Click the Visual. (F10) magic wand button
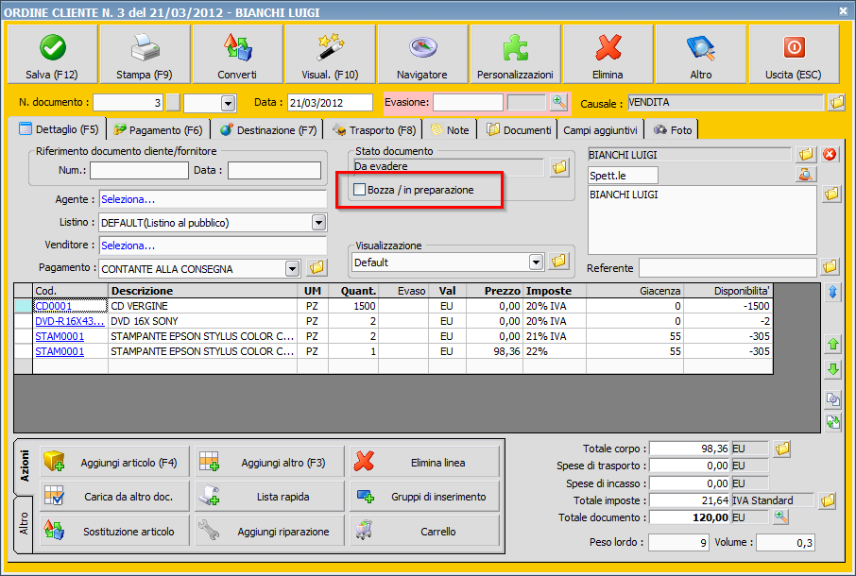Viewport: 856px width, 576px height. 331,54
